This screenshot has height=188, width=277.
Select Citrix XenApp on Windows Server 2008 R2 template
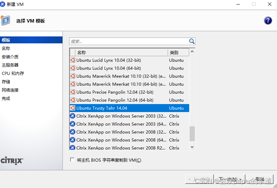[x=121, y=147]
